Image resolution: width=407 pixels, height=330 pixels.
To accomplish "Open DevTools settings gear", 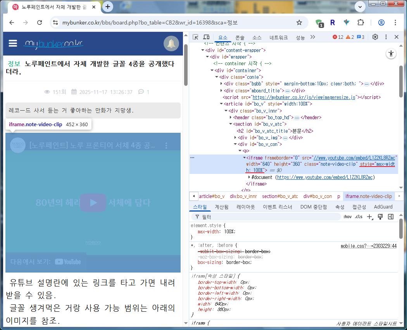I will (x=375, y=37).
